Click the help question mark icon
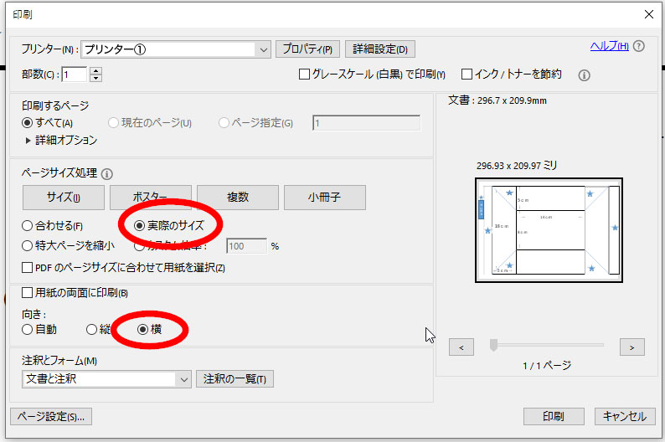 [639, 47]
